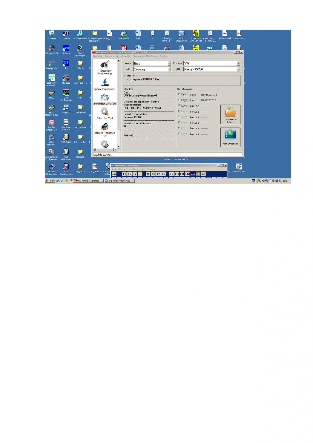The height and width of the screenshot is (443, 313).
Task: Select the VIDA on Web desktop icon
Action: (x=80, y=35)
